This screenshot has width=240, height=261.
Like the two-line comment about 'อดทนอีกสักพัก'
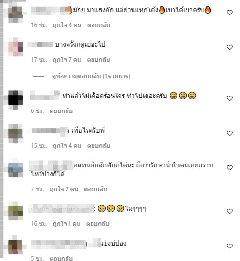coord(230,168)
